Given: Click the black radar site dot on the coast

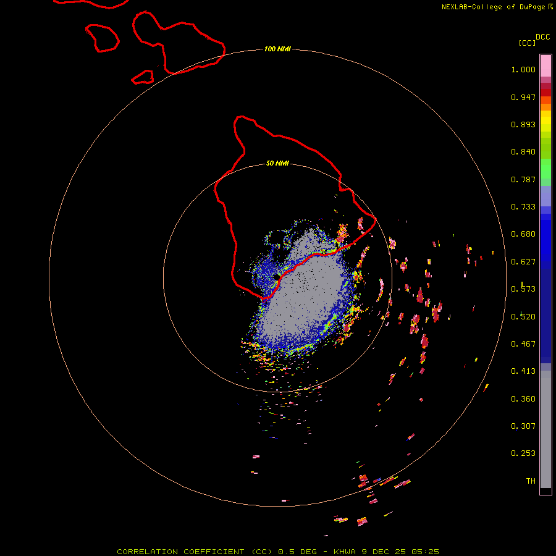Looking at the screenshot, I should tap(277, 277).
